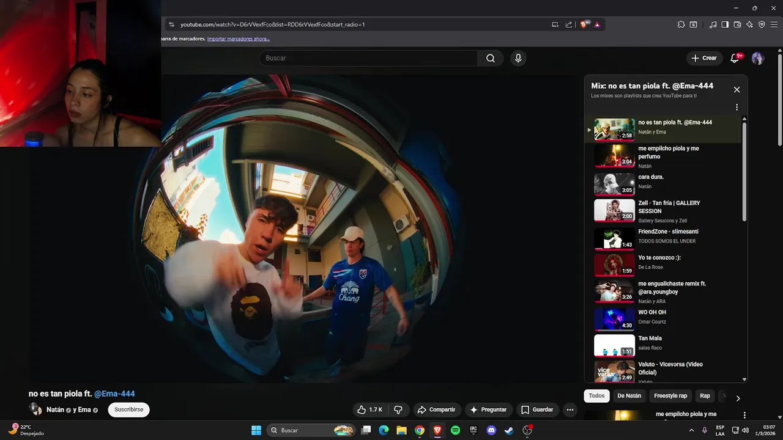Click the browser address bar URL

(272, 24)
